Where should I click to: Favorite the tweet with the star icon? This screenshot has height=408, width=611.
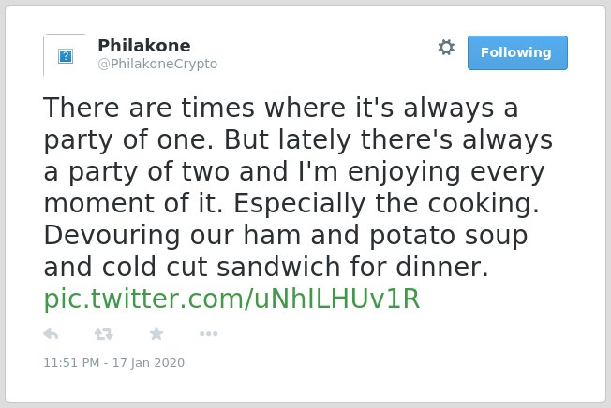156,333
